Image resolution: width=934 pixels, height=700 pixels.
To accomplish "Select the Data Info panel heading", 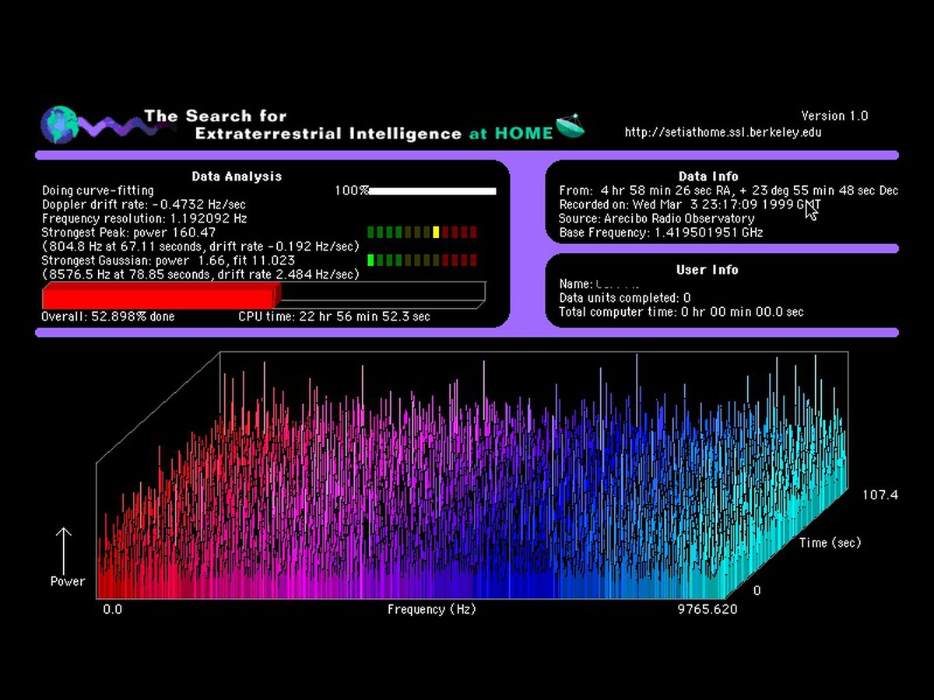I will point(708,177).
